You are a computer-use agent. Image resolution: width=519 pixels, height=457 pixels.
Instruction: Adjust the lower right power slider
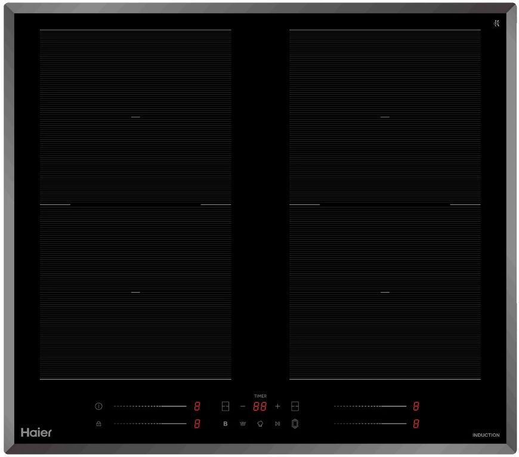pos(370,424)
